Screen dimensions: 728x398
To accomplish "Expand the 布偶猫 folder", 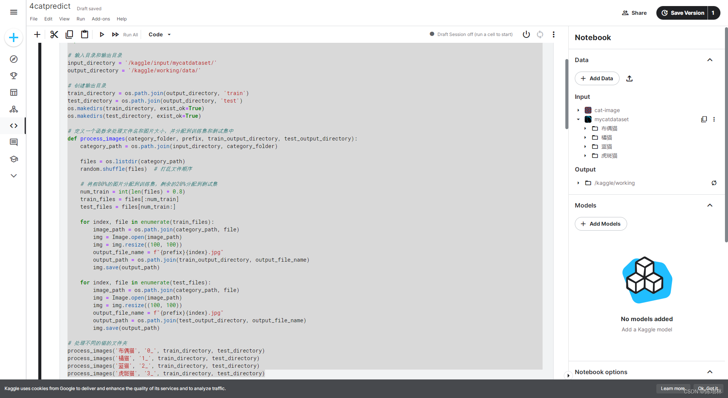I will coord(585,128).
